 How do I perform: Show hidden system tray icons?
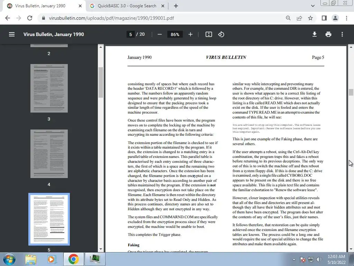(x=294, y=259)
